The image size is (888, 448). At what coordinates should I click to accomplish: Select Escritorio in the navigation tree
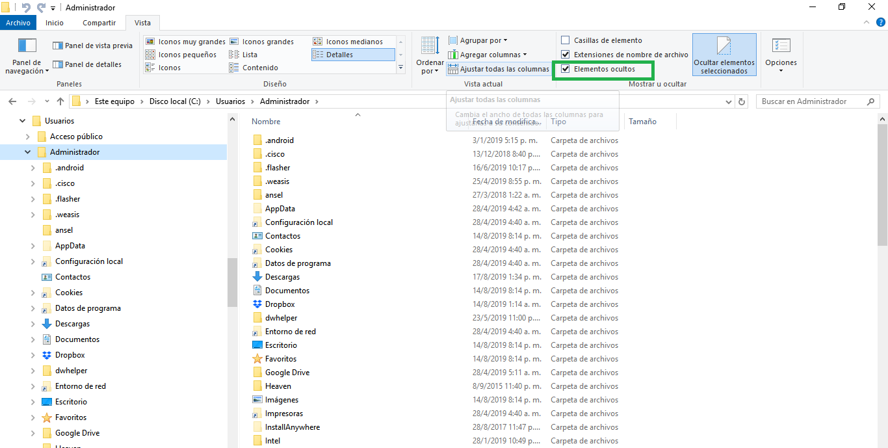point(71,402)
